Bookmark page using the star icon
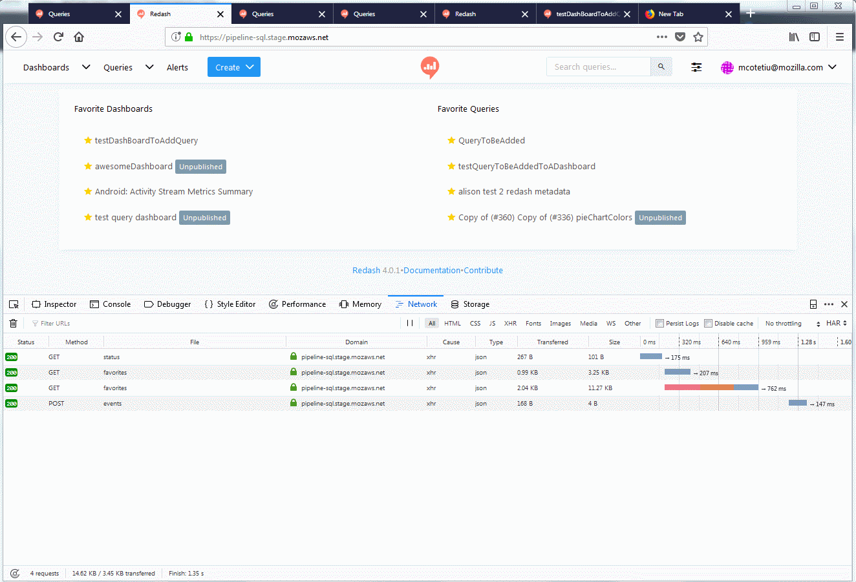 pos(698,37)
